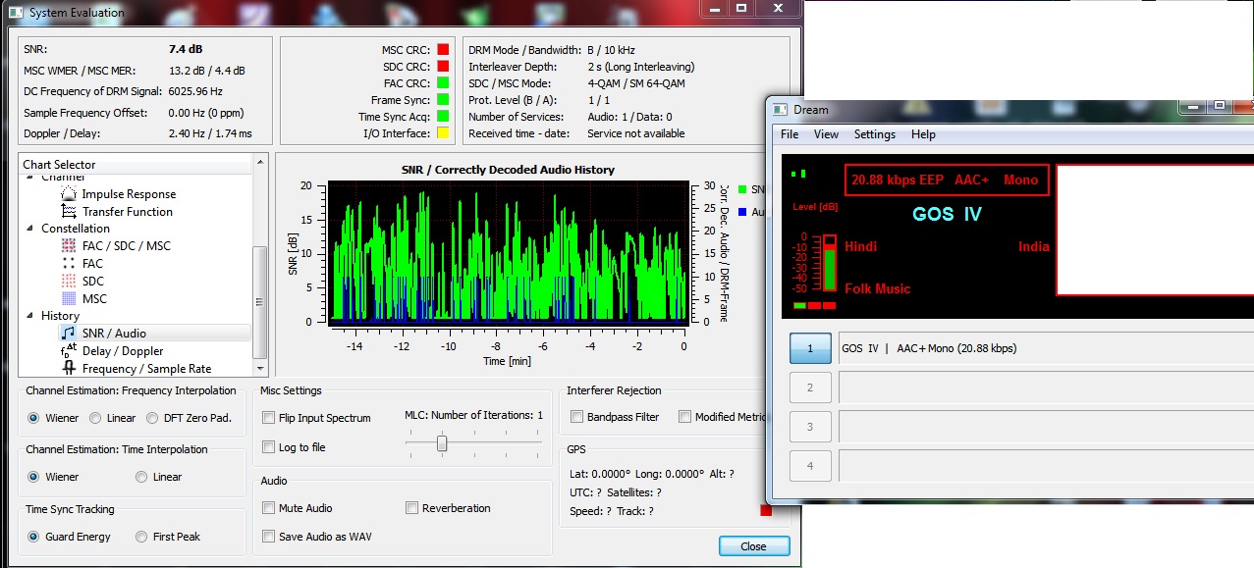
Task: Click the Close button
Action: pyautogui.click(x=753, y=546)
